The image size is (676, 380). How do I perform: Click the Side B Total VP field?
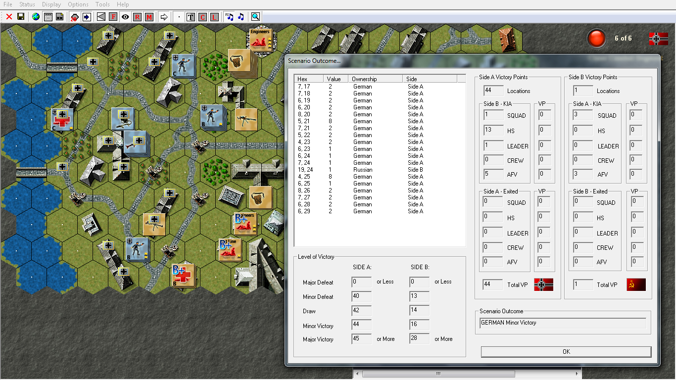point(582,285)
